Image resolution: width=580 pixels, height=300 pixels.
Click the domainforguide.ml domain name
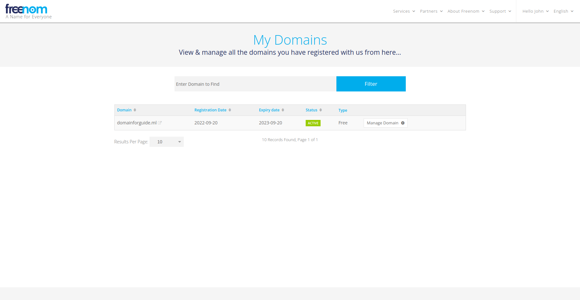(x=137, y=123)
